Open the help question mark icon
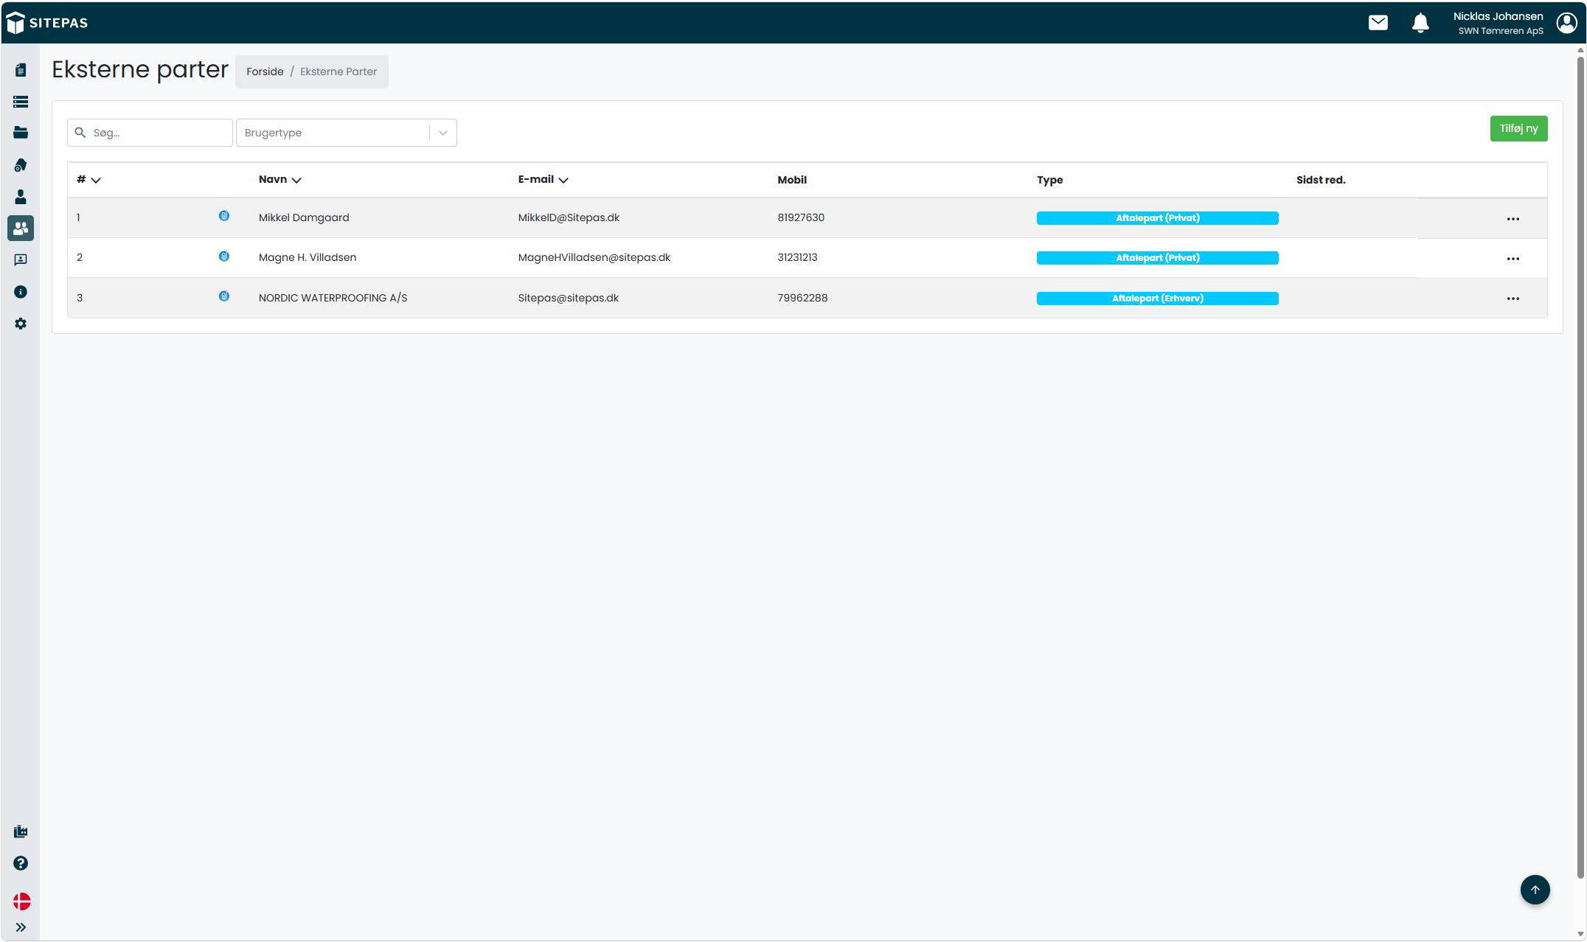This screenshot has height=942, width=1587. pos(21,863)
